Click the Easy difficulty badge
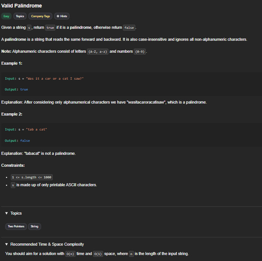This screenshot has width=262, height=261. (x=6, y=16)
